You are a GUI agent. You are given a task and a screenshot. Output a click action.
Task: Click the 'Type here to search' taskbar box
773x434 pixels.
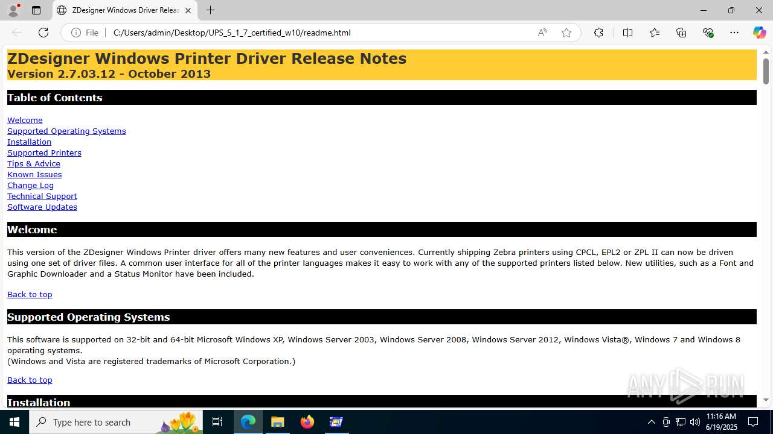pos(117,422)
